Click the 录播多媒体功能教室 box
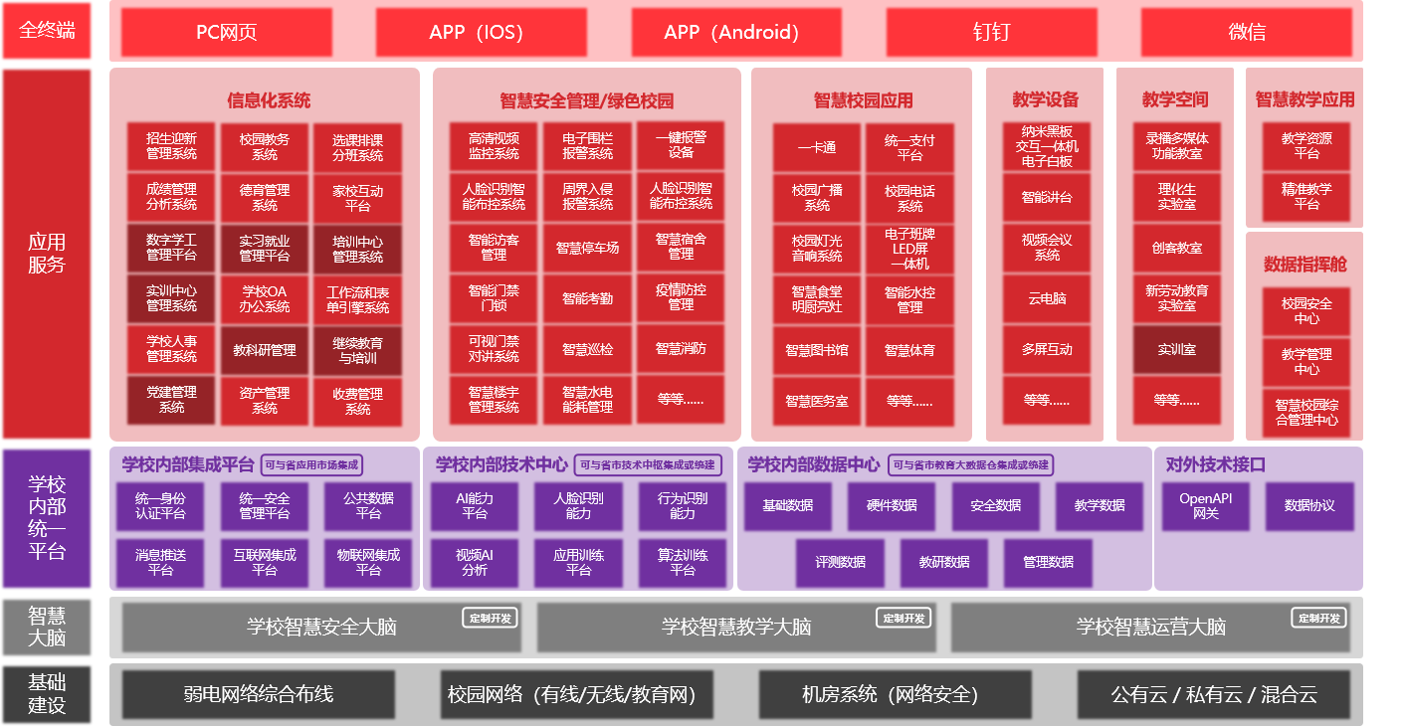Viewport: 1404px width, 726px height. tap(1176, 146)
